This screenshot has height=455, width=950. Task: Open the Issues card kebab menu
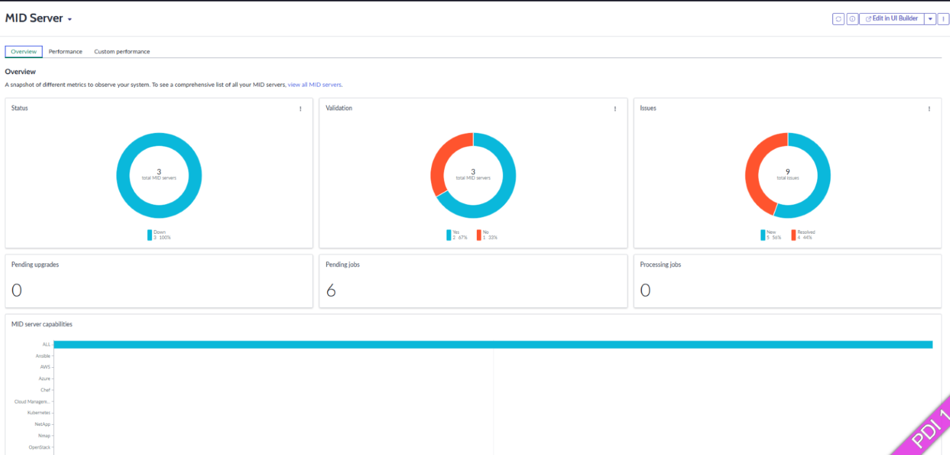929,108
